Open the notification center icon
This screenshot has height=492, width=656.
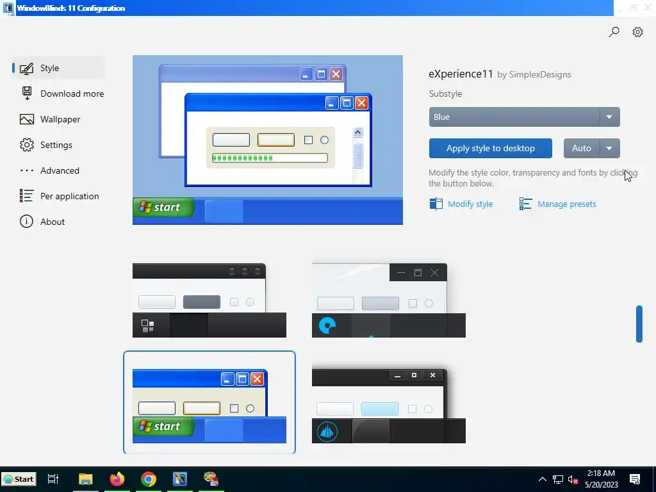pyautogui.click(x=635, y=479)
